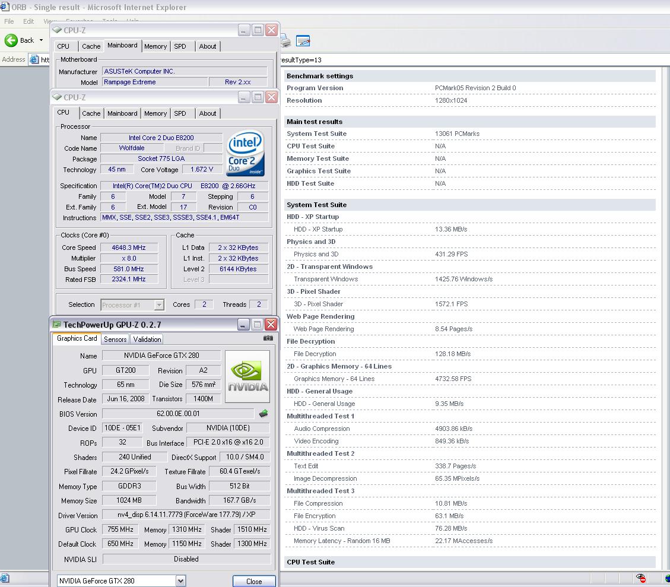Click the Level 2 cache 6144 KBytes value

pos(238,269)
